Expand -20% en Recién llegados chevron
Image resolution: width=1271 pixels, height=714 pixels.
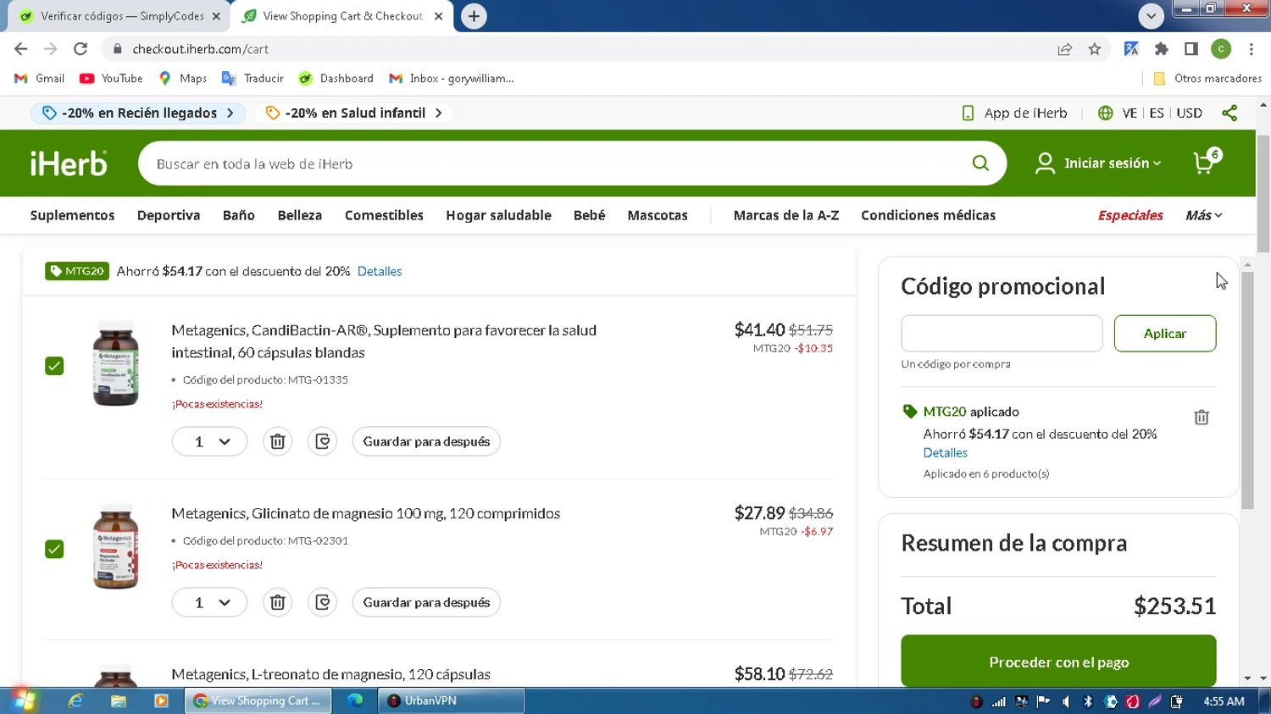(x=230, y=113)
